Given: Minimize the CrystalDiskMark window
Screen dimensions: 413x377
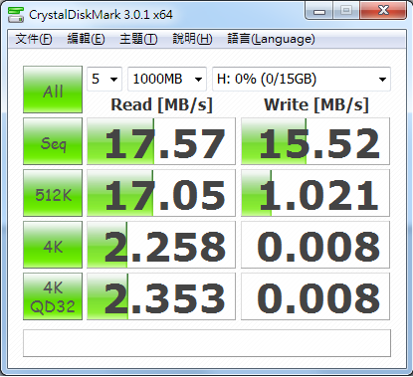Looking at the screenshot, I should (x=319, y=11).
